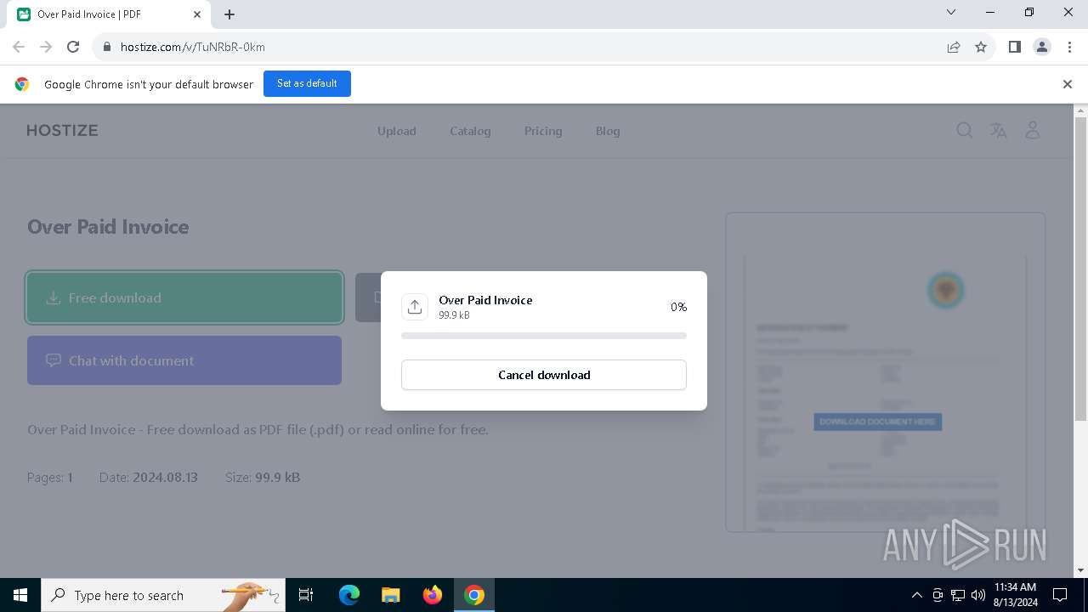Open the Blog menu item
This screenshot has height=612, width=1088.
pyautogui.click(x=608, y=131)
